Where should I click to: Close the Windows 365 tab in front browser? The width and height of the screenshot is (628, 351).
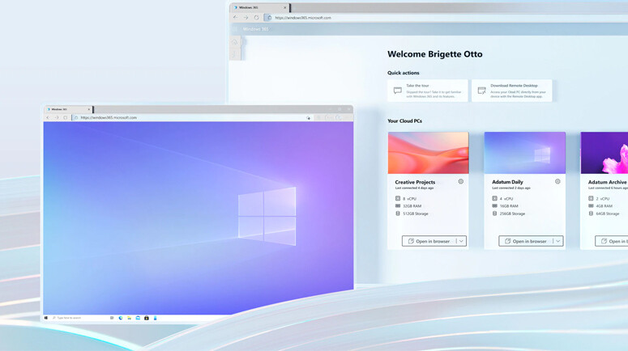point(89,109)
